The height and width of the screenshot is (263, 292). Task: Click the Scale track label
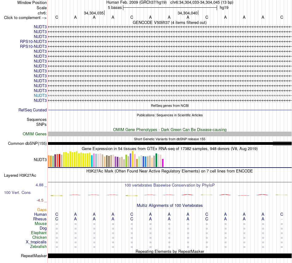41,8
